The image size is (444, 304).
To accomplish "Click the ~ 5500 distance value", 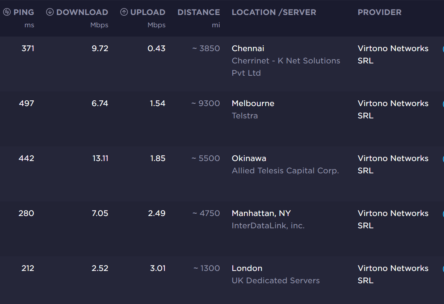I will point(206,158).
